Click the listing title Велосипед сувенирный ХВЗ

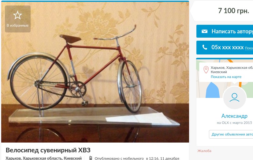(x=48, y=150)
